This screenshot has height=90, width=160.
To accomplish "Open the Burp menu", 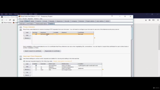I will (20, 19).
